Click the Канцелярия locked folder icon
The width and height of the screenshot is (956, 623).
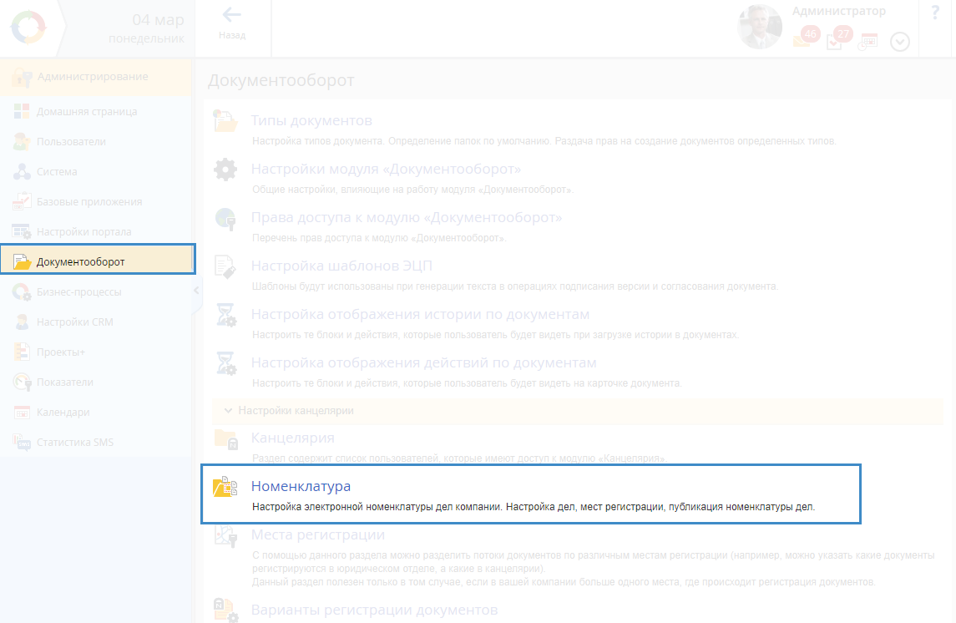pos(225,438)
